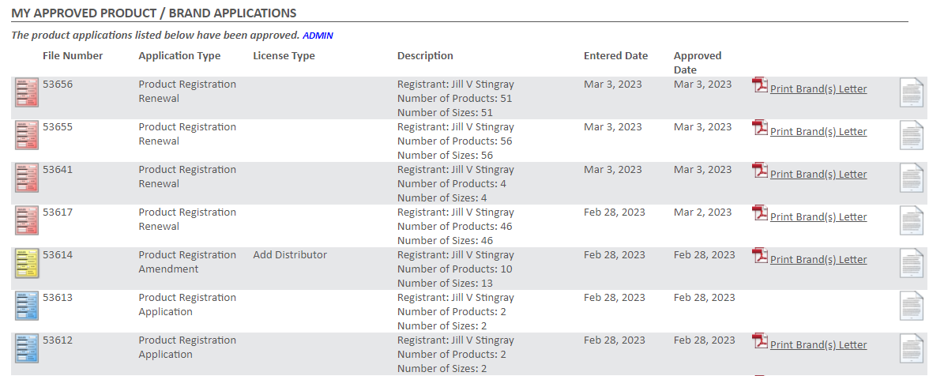Open the document page icon for file 53612
The width and height of the screenshot is (929, 376).
click(912, 348)
